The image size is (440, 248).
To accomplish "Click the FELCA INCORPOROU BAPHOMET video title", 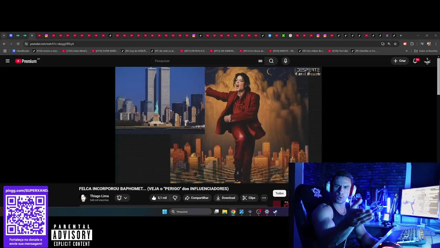I will 154,189.
